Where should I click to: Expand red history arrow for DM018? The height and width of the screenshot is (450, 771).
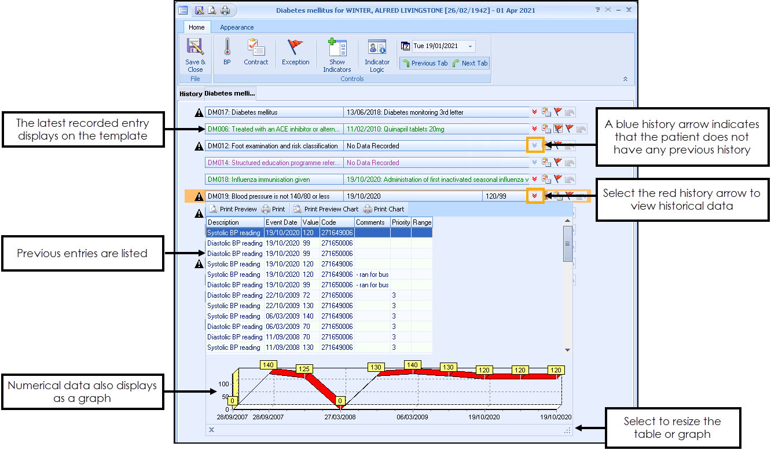point(535,180)
